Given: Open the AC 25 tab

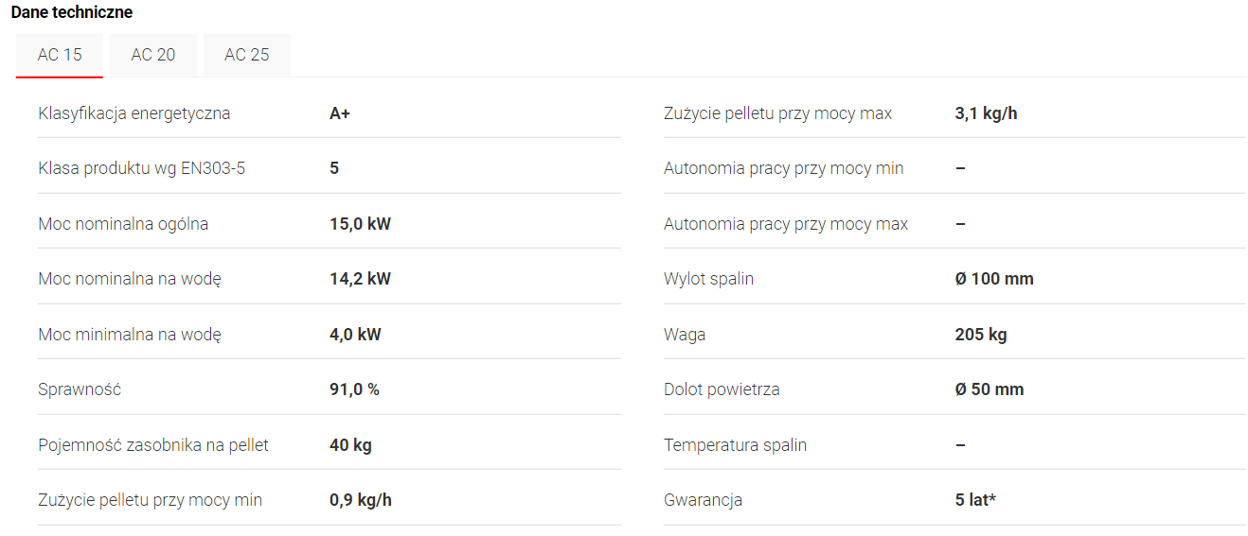Looking at the screenshot, I should pyautogui.click(x=246, y=55).
